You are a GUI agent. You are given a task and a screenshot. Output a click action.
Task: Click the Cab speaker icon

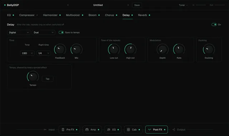(x=128, y=130)
